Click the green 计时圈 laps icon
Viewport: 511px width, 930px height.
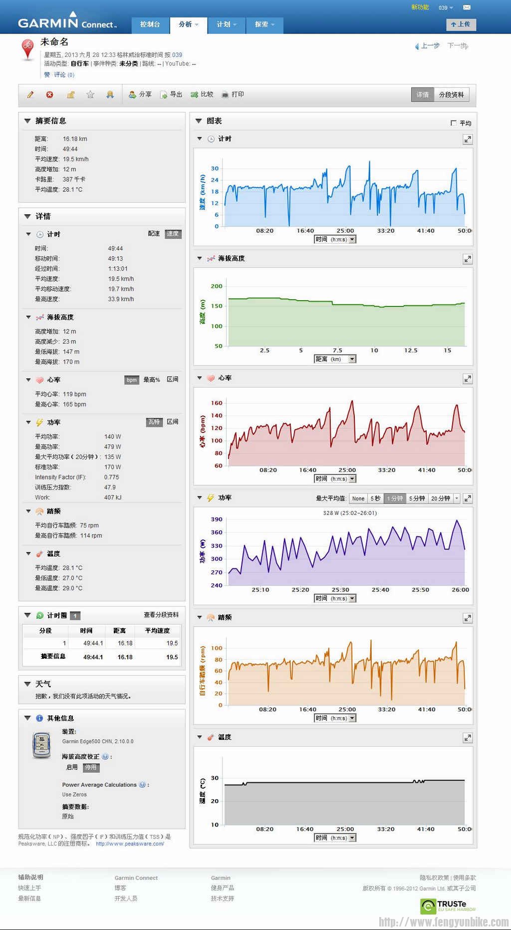40,615
